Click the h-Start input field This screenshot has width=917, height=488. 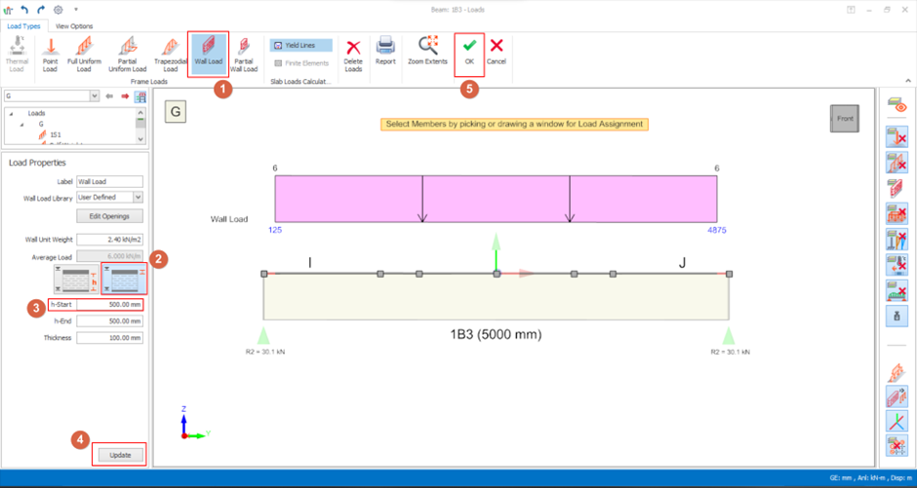coord(109,305)
